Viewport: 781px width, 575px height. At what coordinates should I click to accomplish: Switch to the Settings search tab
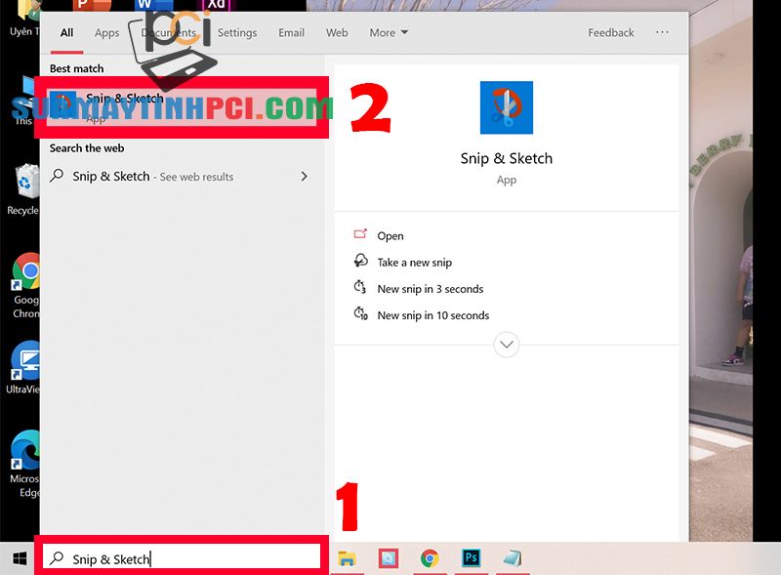pyautogui.click(x=237, y=33)
